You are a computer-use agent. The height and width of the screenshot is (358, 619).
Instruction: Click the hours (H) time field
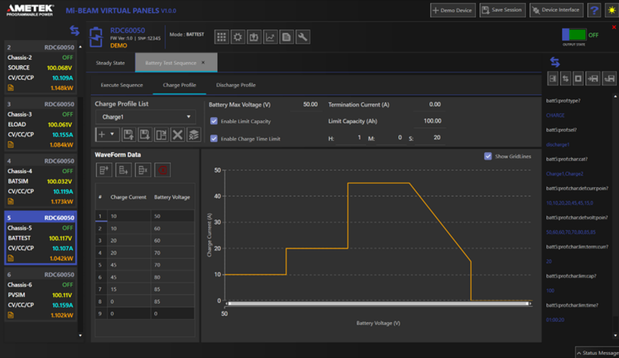350,137
